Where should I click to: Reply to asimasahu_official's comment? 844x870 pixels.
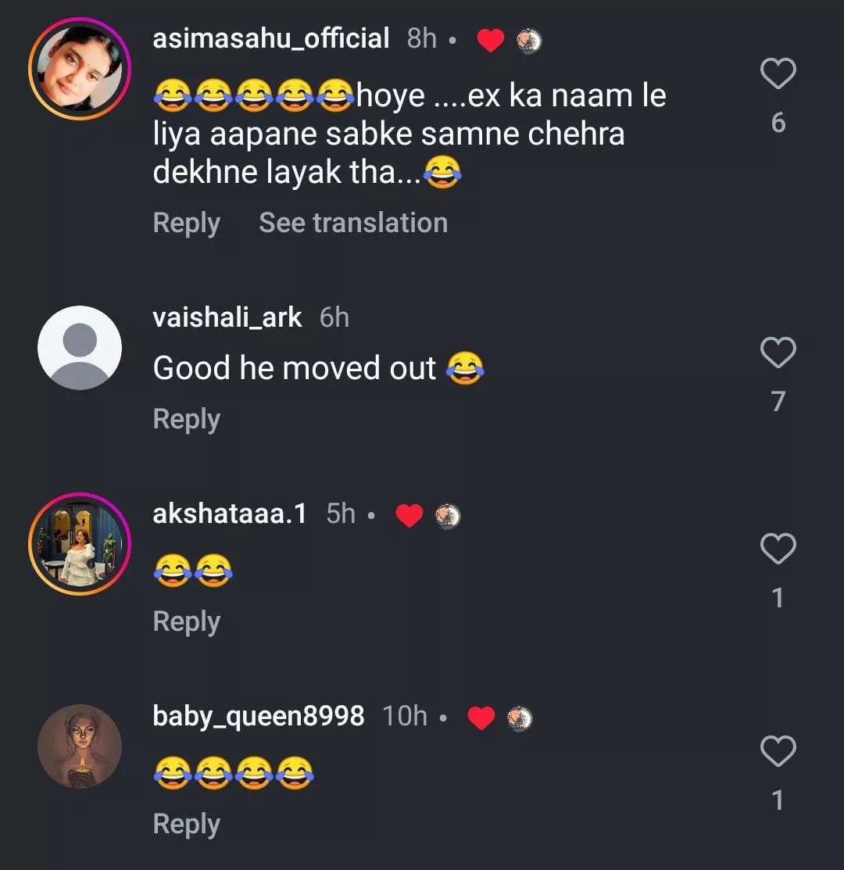click(186, 223)
